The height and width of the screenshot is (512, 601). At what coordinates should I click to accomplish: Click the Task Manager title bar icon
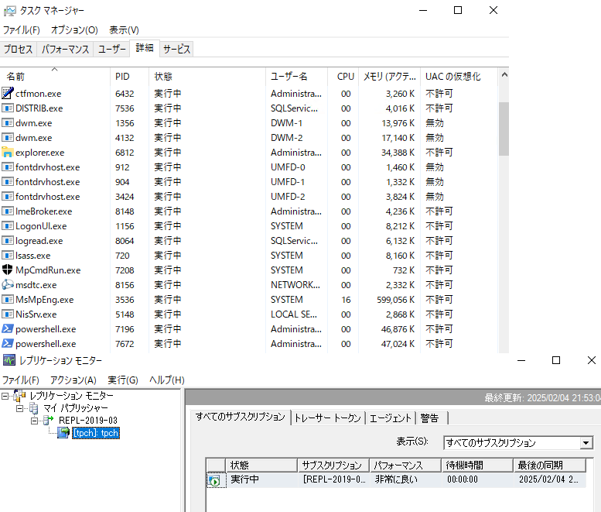coord(9,11)
